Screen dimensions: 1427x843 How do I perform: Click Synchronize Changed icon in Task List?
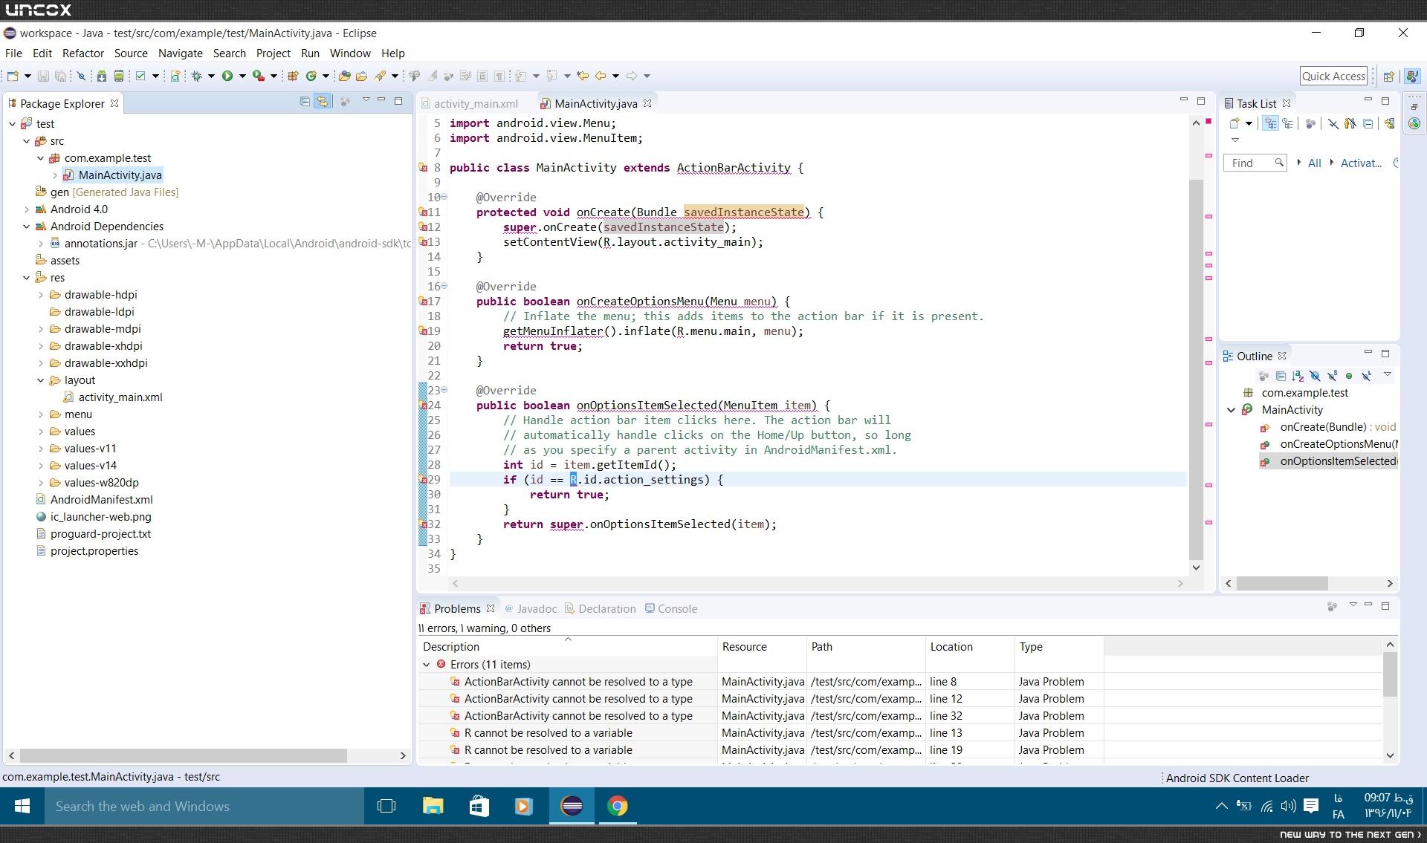pyautogui.click(x=1389, y=123)
